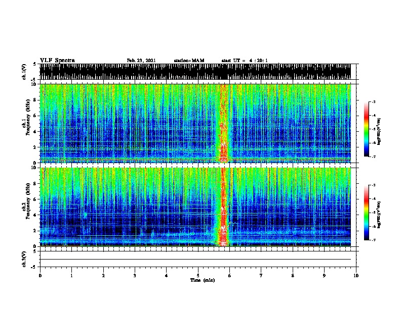Click the "4" kHz tick of ch.1 spectrogram
This screenshot has width=401, height=309.
pyautogui.click(x=35, y=132)
